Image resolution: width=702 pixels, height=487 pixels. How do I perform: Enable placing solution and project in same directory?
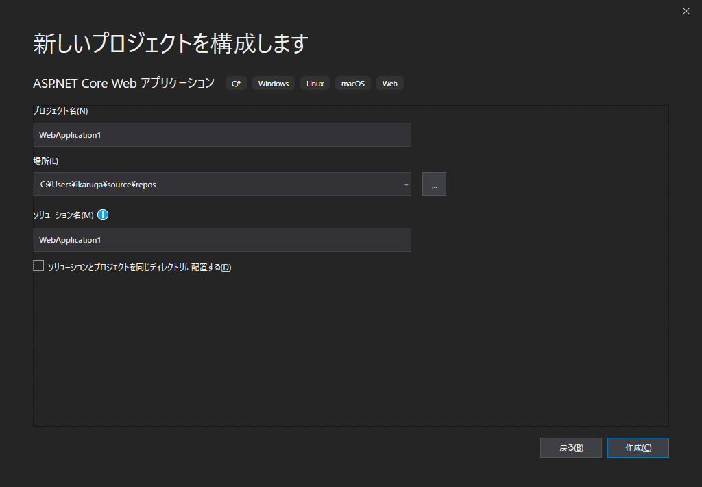(38, 265)
